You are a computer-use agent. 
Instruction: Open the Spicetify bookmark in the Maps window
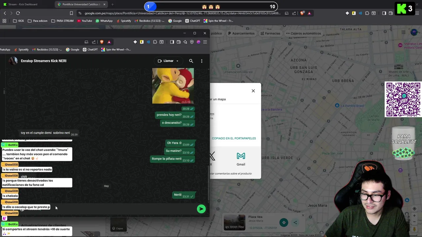[124, 21]
